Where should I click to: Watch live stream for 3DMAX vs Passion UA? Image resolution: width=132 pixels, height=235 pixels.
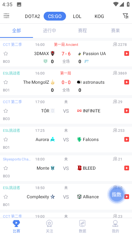point(126,54)
